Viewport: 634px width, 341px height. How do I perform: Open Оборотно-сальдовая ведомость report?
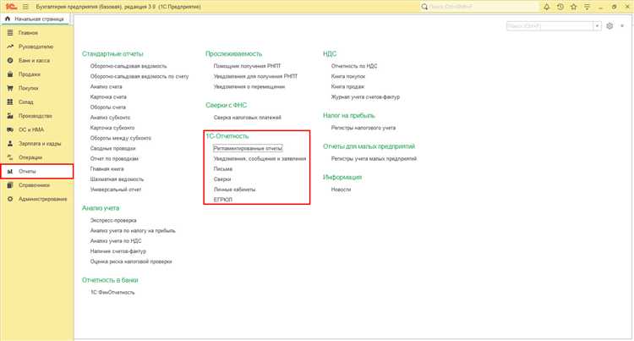point(128,65)
